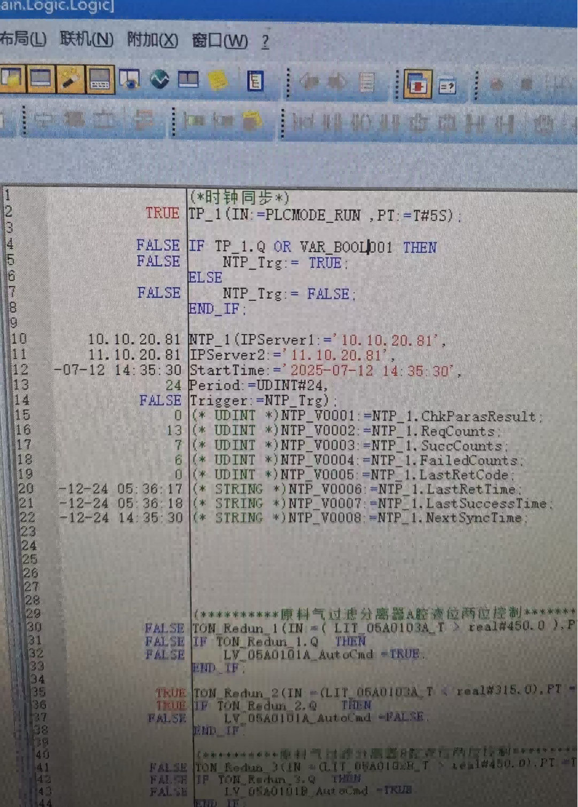Toggle the project tree window icon
The height and width of the screenshot is (807, 578).
click(x=11, y=79)
